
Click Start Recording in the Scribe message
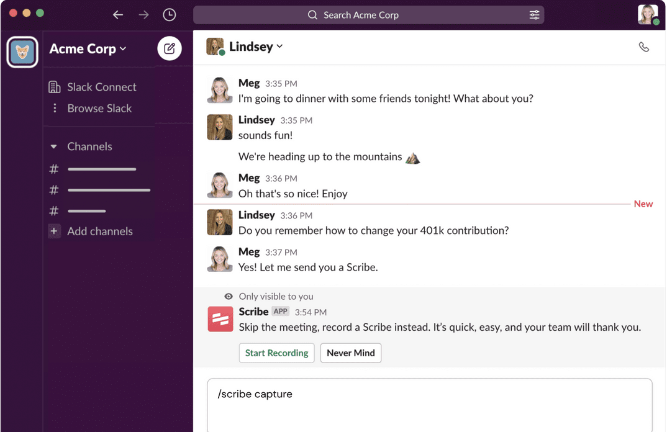(276, 353)
